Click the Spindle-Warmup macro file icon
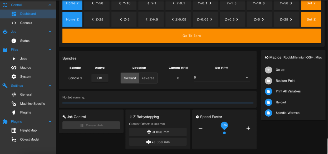This screenshot has width=328, height=154. 268,113
